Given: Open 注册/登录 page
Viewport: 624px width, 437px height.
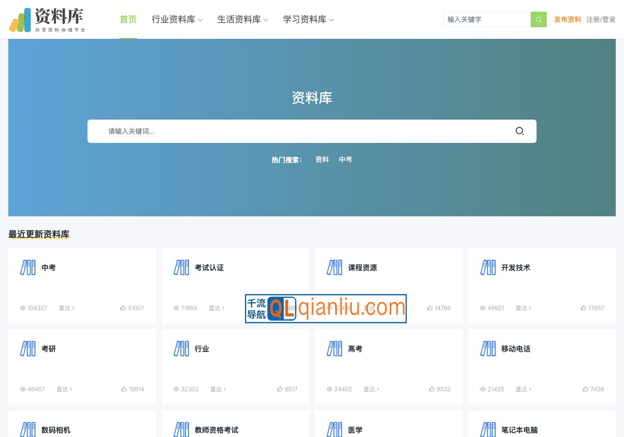Looking at the screenshot, I should pyautogui.click(x=601, y=19).
